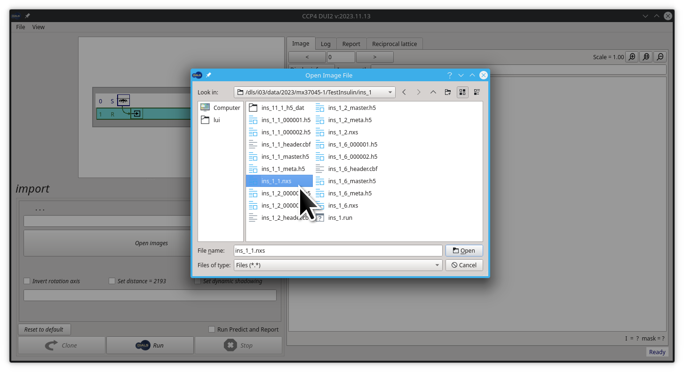Select ins_1_1_master.h5 file
This screenshot has width=684, height=372.
coord(279,157)
